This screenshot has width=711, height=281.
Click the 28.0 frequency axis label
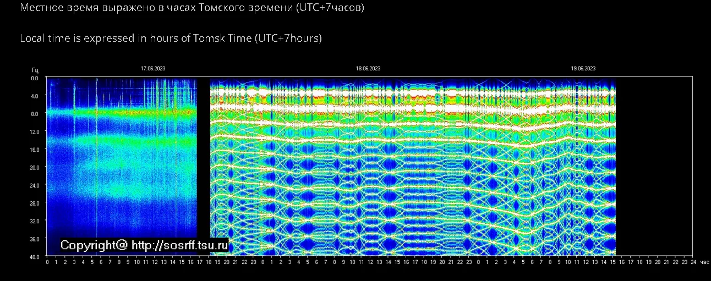34,203
